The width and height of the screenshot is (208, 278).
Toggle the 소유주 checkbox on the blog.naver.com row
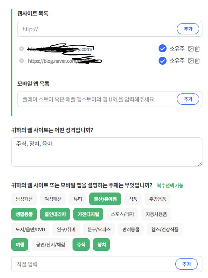(162, 61)
